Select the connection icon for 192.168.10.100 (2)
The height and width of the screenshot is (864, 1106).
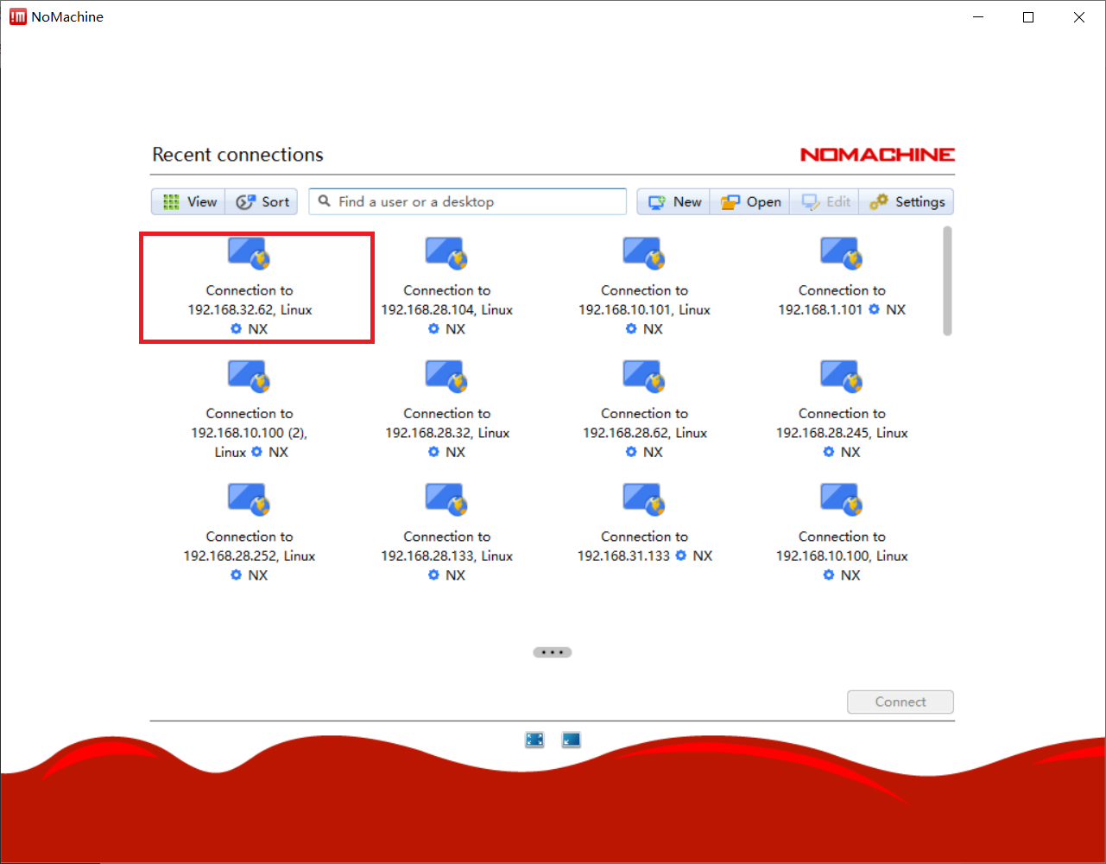[x=250, y=376]
